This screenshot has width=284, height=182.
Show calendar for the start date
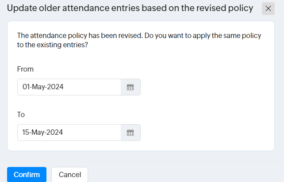pos(130,87)
